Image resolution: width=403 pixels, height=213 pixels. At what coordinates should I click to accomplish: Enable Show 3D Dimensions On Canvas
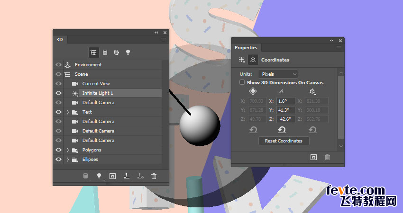pyautogui.click(x=242, y=82)
